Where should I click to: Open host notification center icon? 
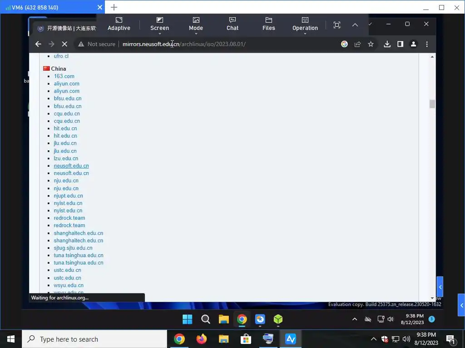click(451, 339)
